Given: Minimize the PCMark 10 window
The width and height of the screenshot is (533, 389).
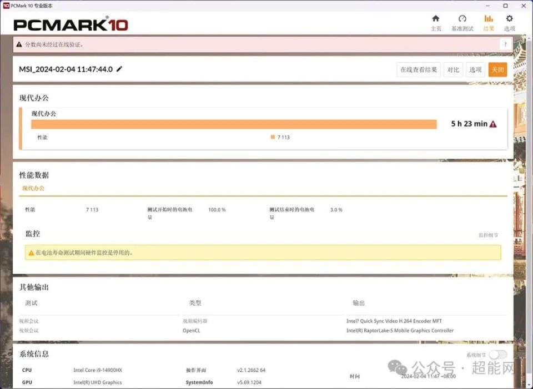Looking at the screenshot, I should [x=488, y=6].
